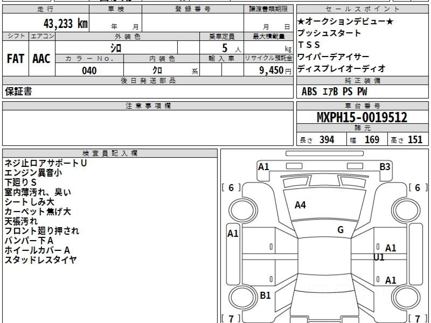Click the B1 damage mark
The width and height of the screenshot is (431, 323).
pos(265,295)
